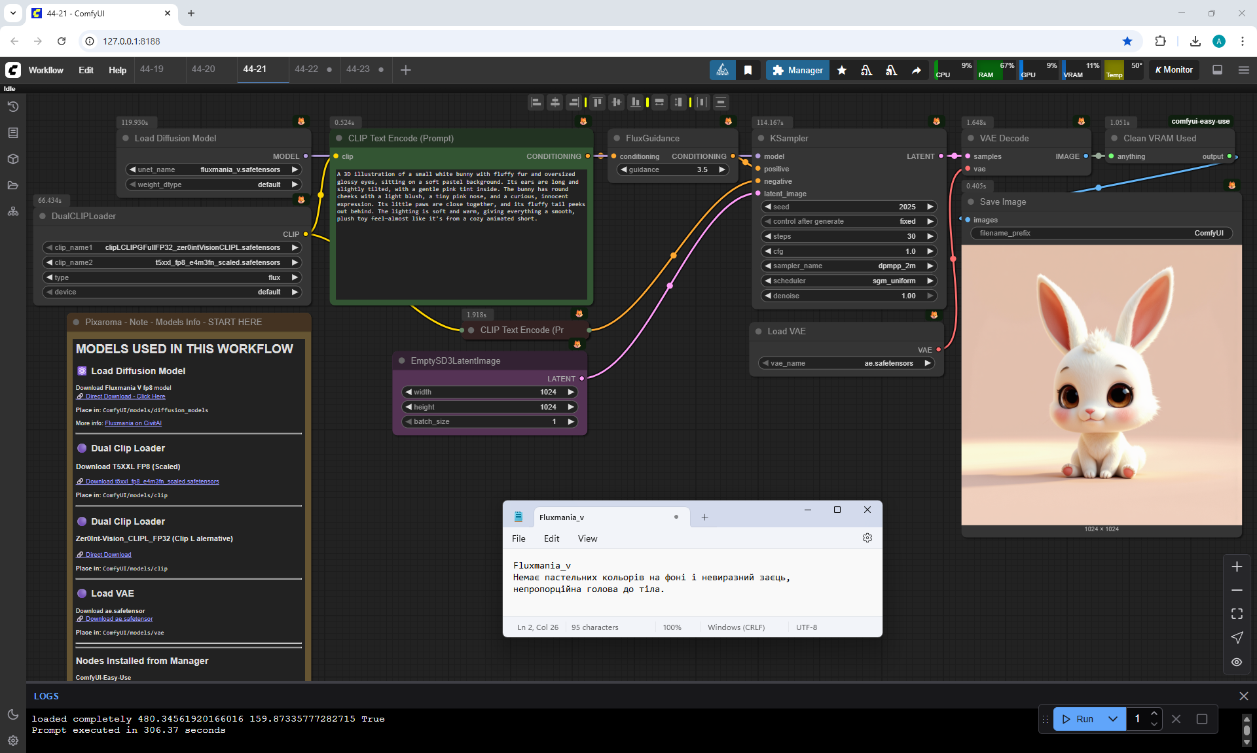Click the Fluxmania on CivitAI link

pos(133,423)
